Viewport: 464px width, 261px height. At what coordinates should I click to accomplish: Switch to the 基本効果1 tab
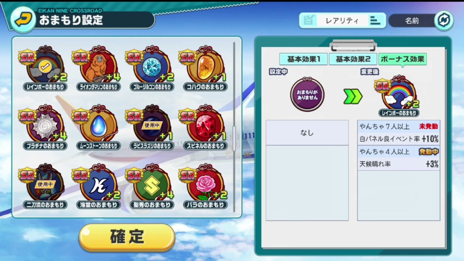(x=303, y=59)
